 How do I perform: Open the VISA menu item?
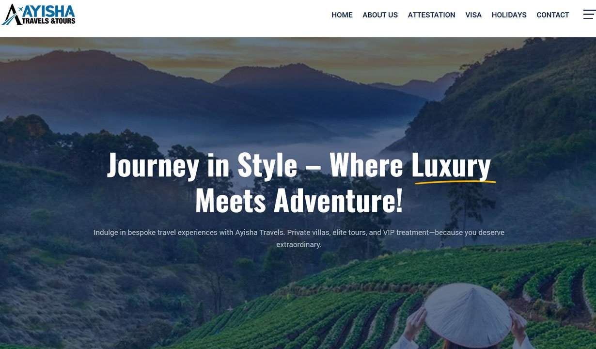click(473, 15)
